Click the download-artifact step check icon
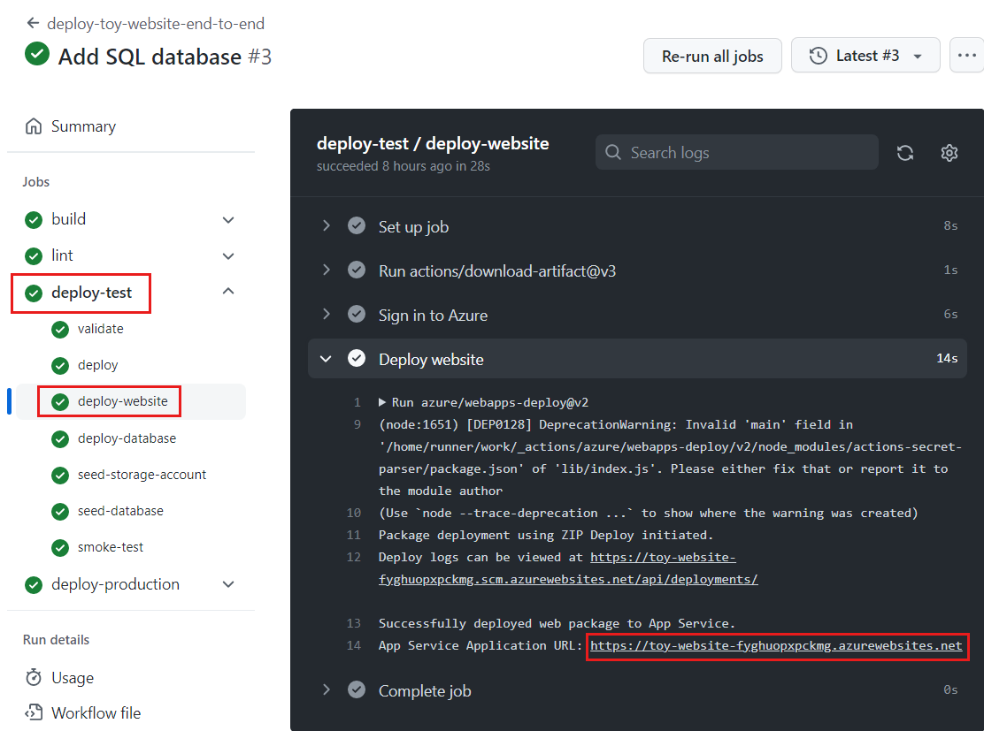Image resolution: width=984 pixels, height=731 pixels. click(357, 270)
